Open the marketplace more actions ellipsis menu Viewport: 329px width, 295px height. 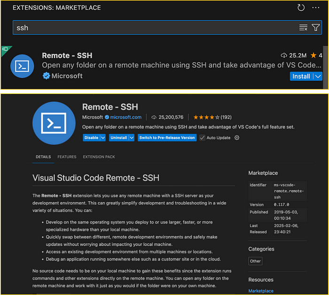[315, 8]
